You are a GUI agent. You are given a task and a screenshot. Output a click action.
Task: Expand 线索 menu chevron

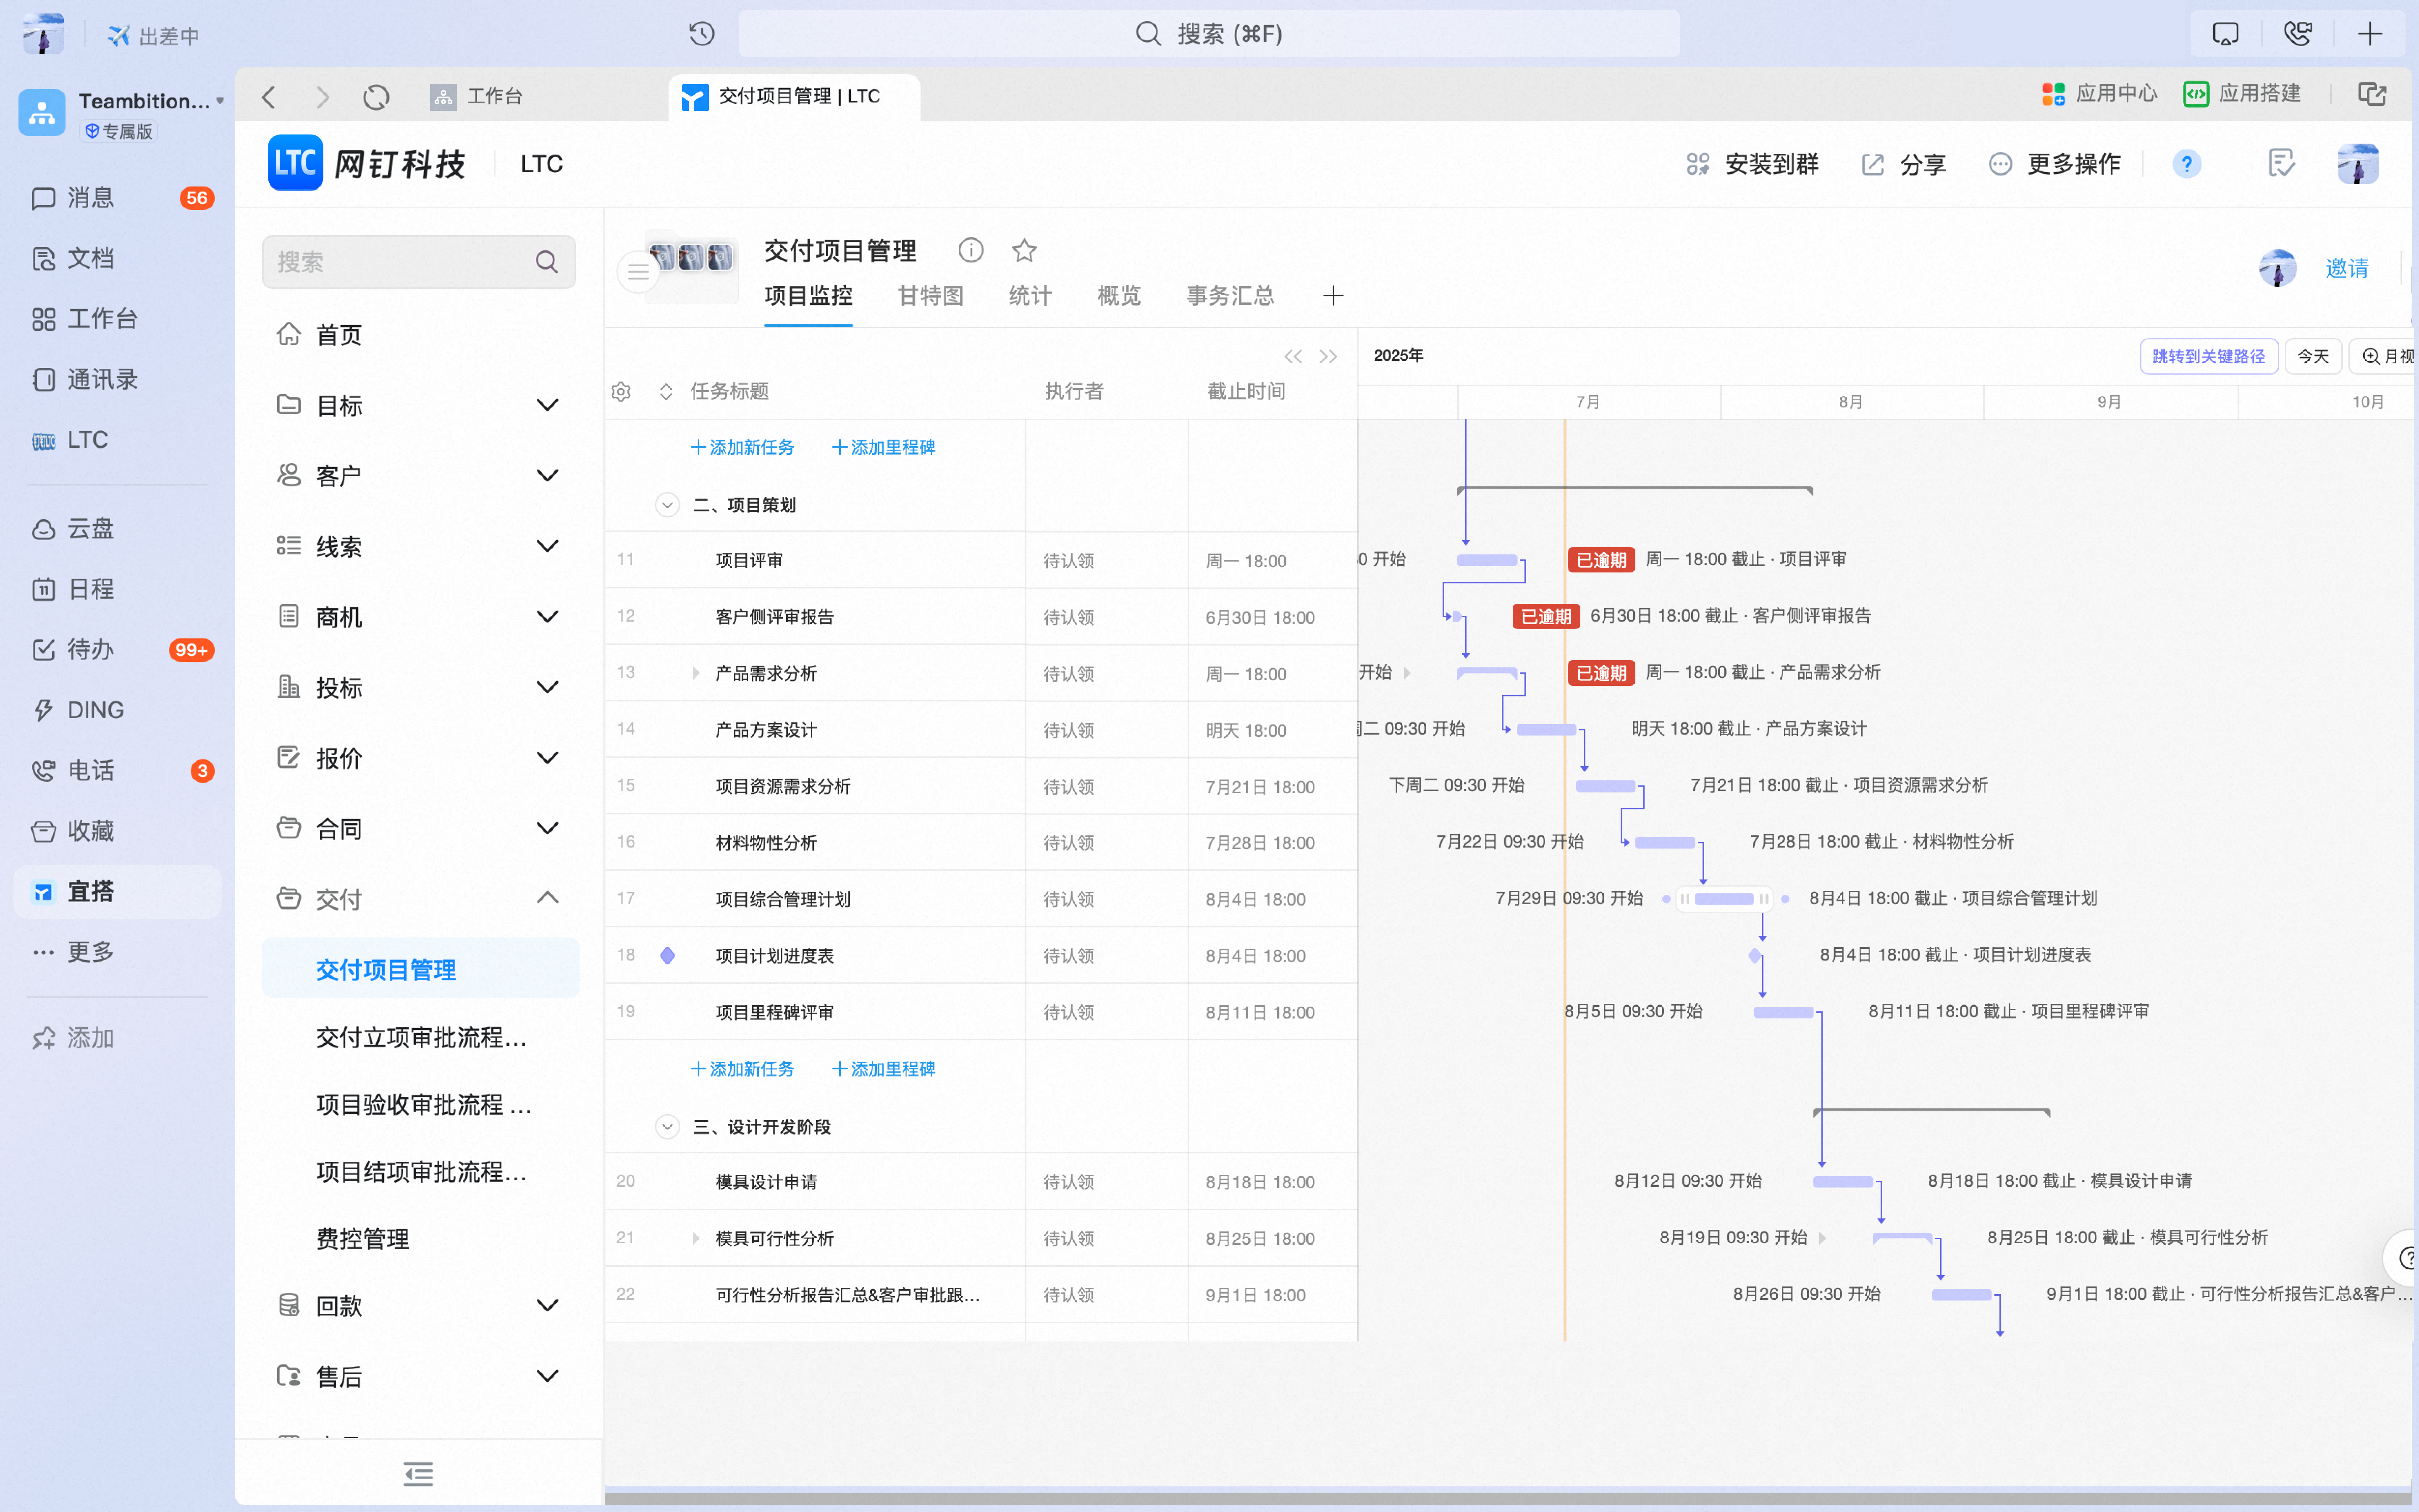547,546
